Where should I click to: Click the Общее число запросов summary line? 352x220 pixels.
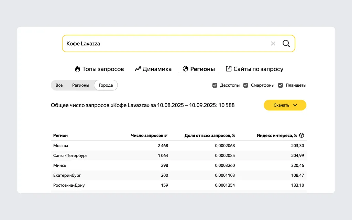(143, 105)
